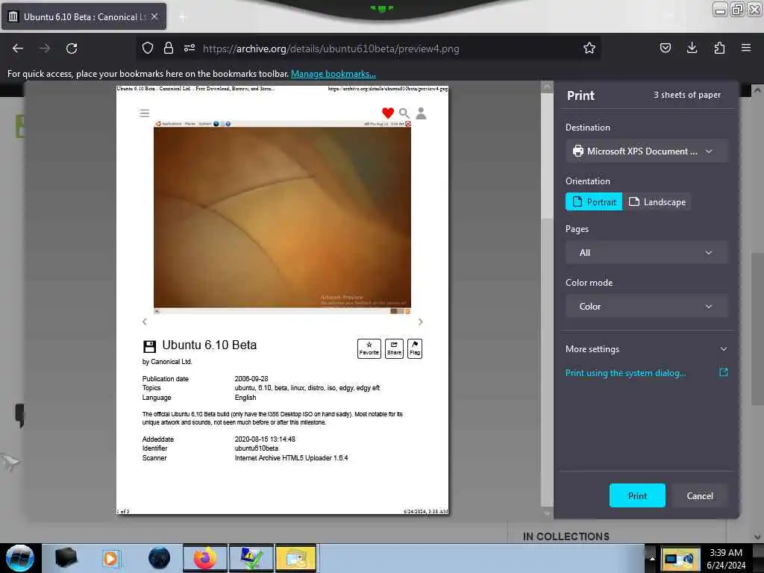Screen dimensions: 764x573
Task: Open Firefox from the taskbar
Action: (x=205, y=558)
